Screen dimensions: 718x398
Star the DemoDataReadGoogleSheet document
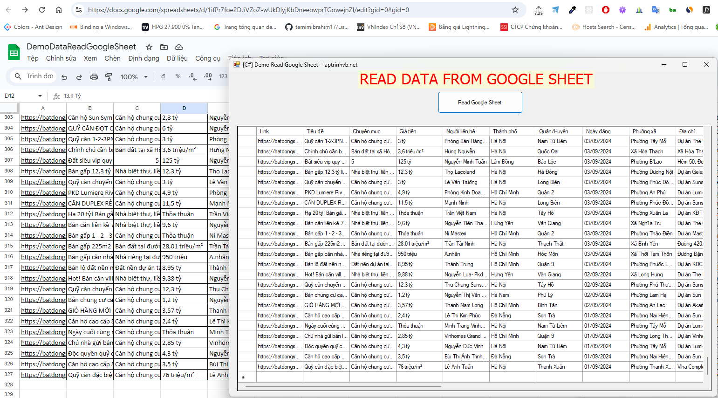pyautogui.click(x=149, y=47)
